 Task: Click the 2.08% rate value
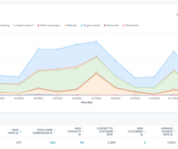pos(112,143)
